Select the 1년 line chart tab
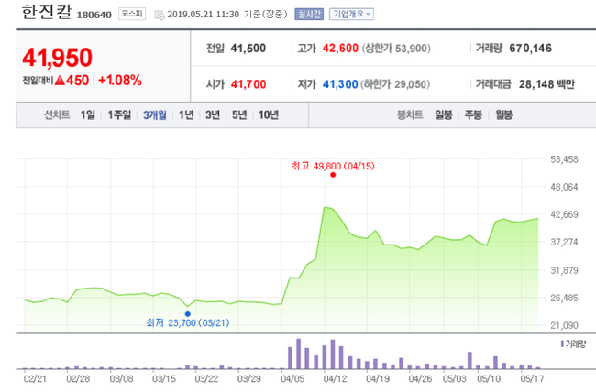596x392 pixels. point(186,114)
